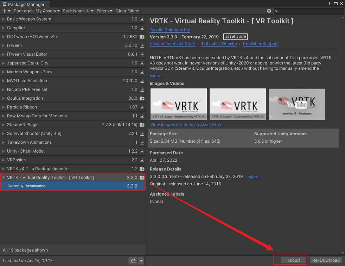This screenshot has height=266, width=345.
Task: Expand the Unity-Chan! Model entry arrow
Action: [3, 151]
